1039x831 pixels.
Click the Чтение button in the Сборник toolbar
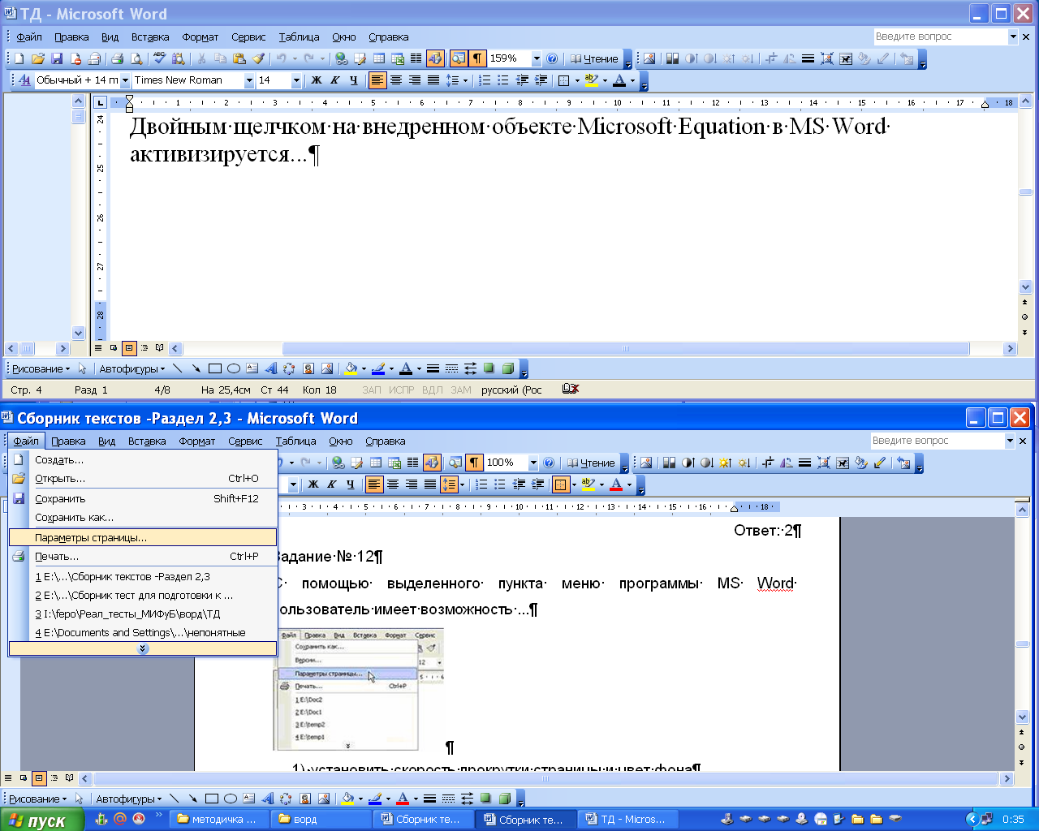pos(591,463)
